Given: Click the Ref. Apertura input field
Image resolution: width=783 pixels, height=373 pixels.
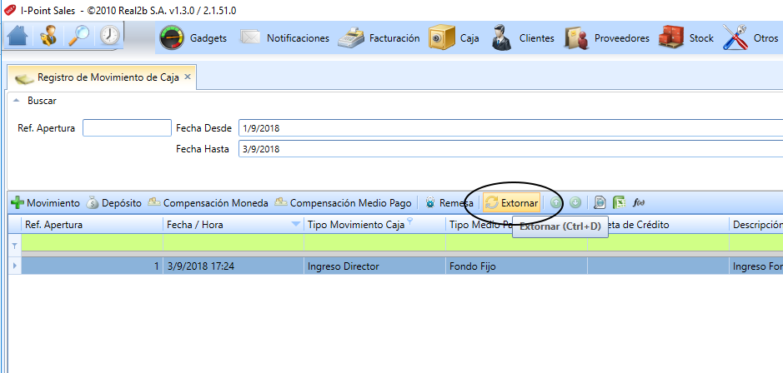Looking at the screenshot, I should [x=127, y=127].
